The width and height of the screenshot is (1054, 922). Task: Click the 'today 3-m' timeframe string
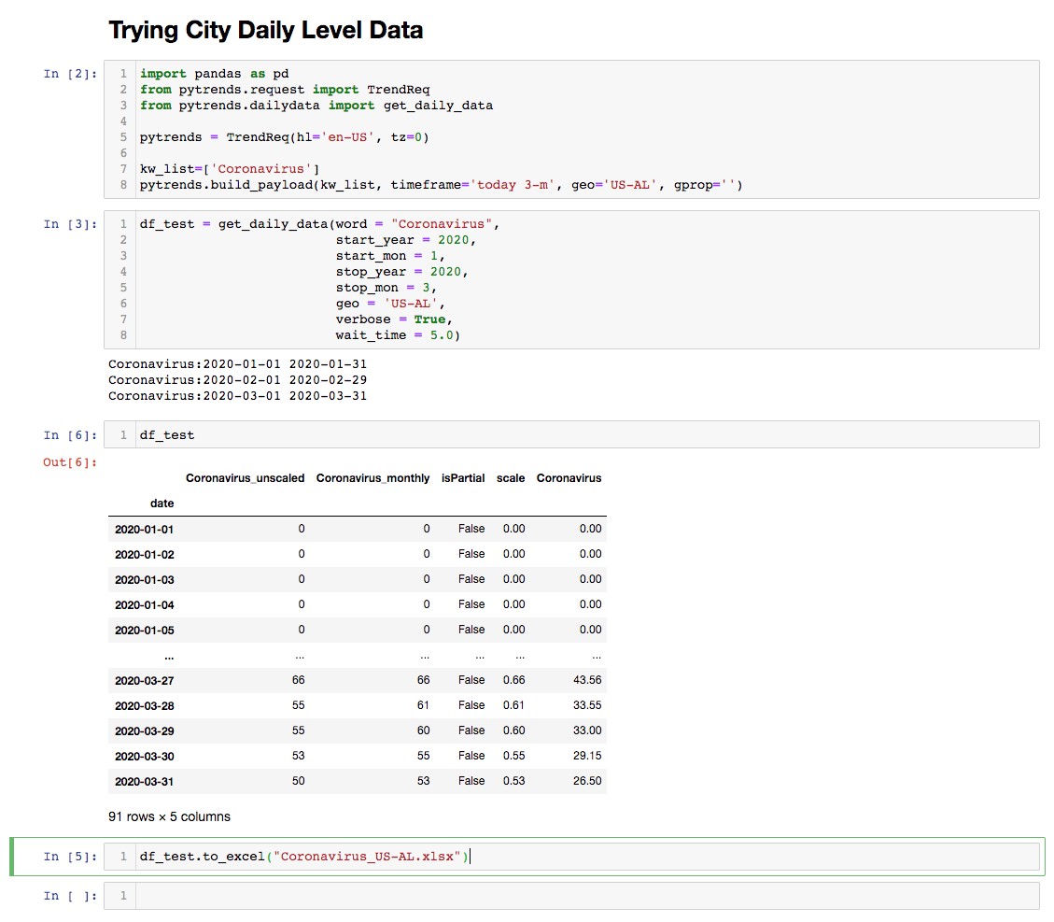coord(513,185)
